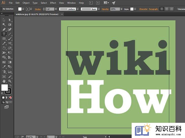Viewport: 185px width, 138px height.
Task: Open the fill color dropdown arrow
Action: click(x=23, y=9)
